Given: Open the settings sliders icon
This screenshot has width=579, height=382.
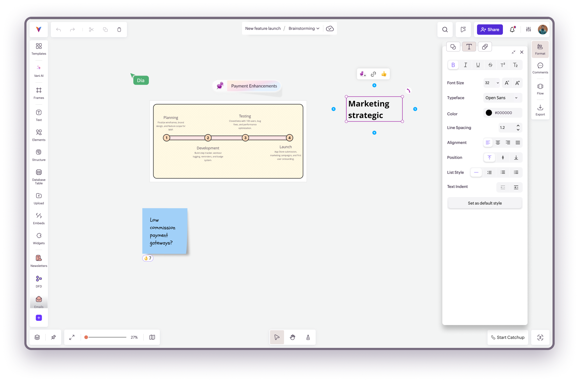Looking at the screenshot, I should (528, 30).
